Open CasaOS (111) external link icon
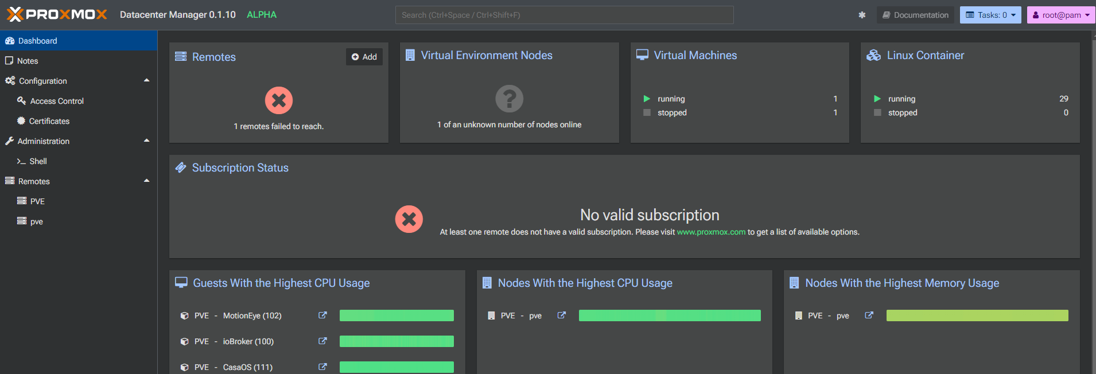Image resolution: width=1096 pixels, height=374 pixels. point(322,367)
